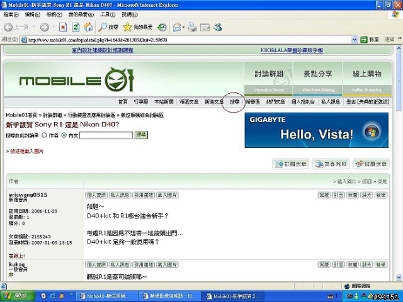Click the Forward arrow in the toolbar
403x302 pixels.
click(x=45, y=27)
